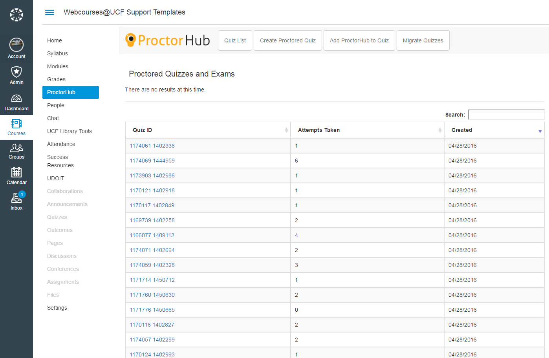549x358 pixels.
Task: Open the Conferences menu item
Action: (x=63, y=269)
